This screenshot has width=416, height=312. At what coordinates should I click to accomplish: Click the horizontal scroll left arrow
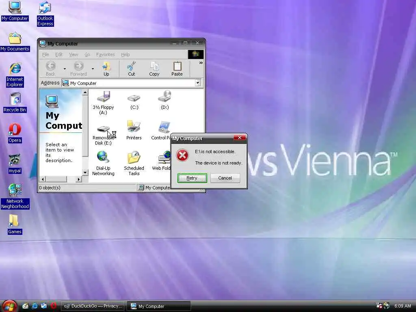43,179
